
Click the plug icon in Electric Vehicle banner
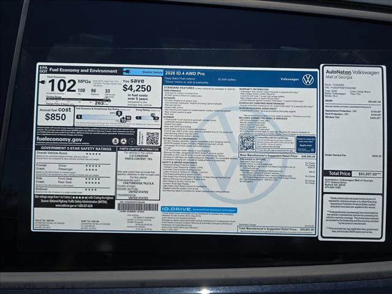pos(127,72)
